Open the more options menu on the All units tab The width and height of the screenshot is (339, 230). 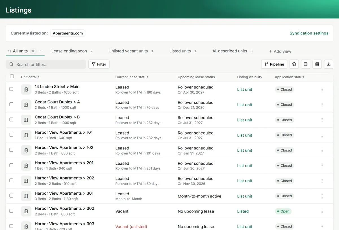(42, 51)
